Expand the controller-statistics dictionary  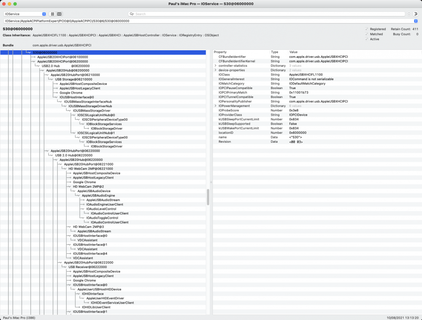pyautogui.click(x=215, y=66)
